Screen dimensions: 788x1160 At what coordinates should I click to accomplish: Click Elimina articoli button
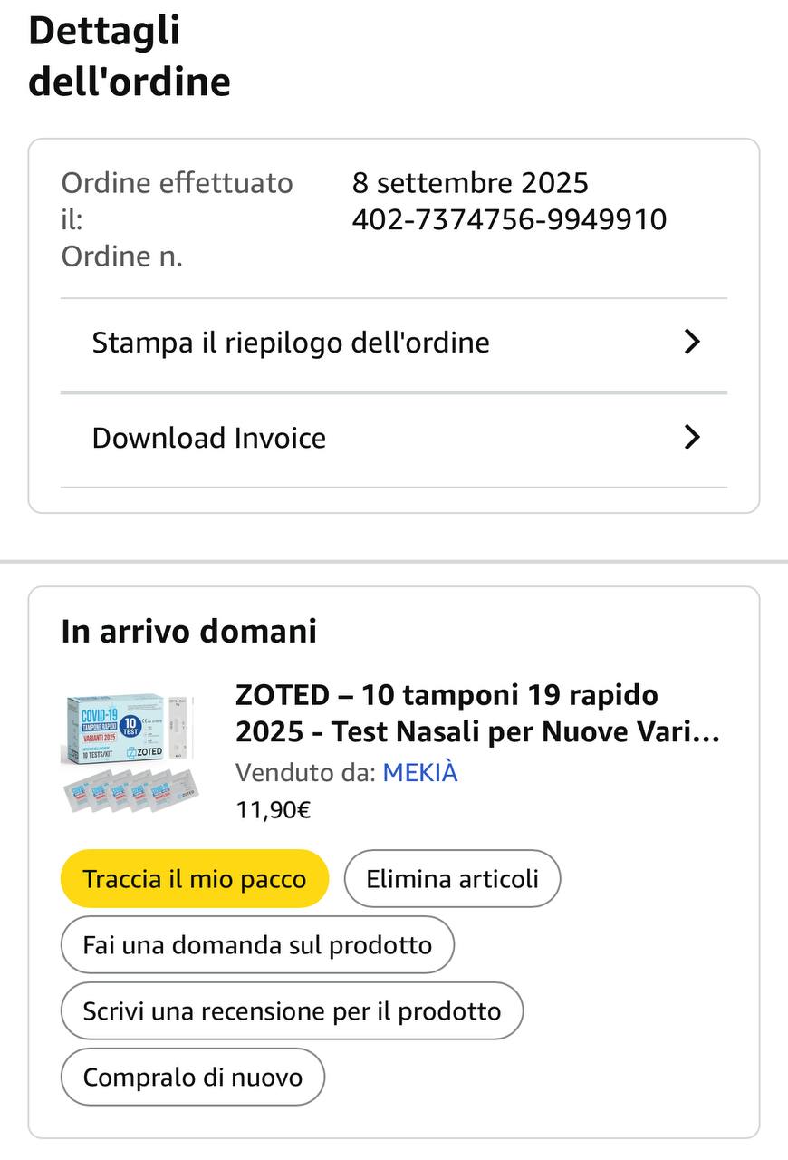click(x=452, y=878)
